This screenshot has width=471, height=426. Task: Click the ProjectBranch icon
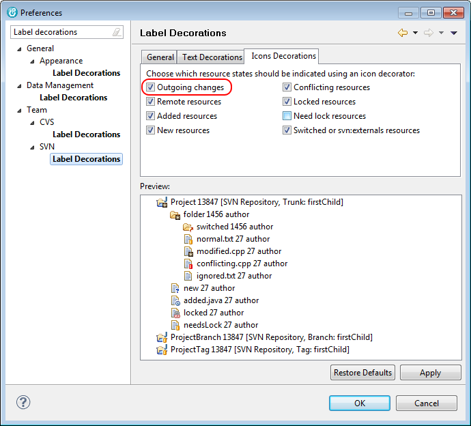point(162,338)
